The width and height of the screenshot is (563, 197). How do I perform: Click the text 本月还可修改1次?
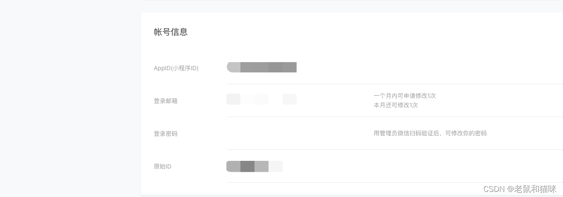tap(396, 105)
